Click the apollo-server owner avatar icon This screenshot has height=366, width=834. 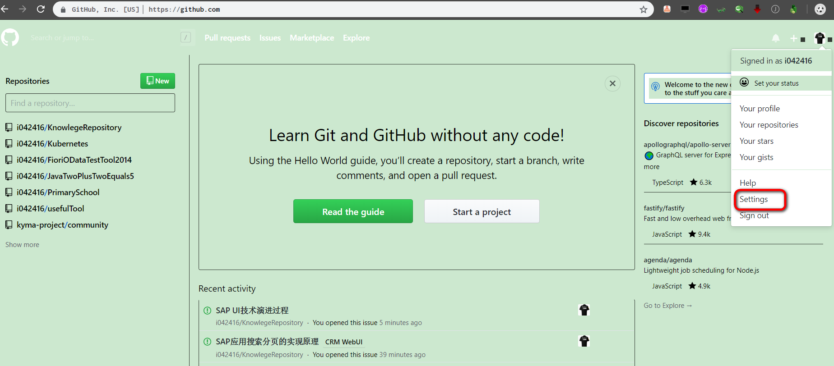(649, 156)
